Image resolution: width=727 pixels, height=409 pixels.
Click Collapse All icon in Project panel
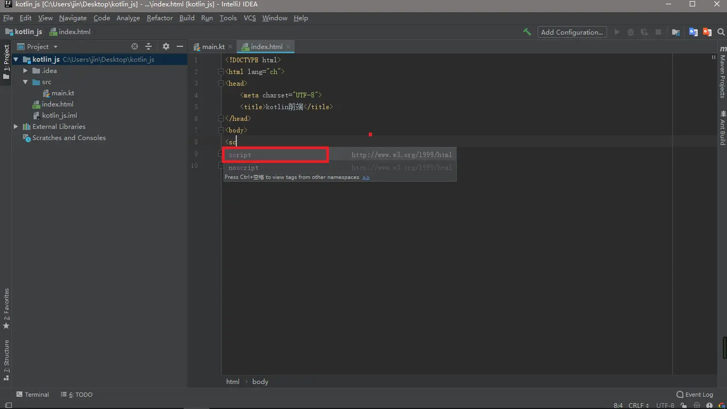tap(149, 46)
